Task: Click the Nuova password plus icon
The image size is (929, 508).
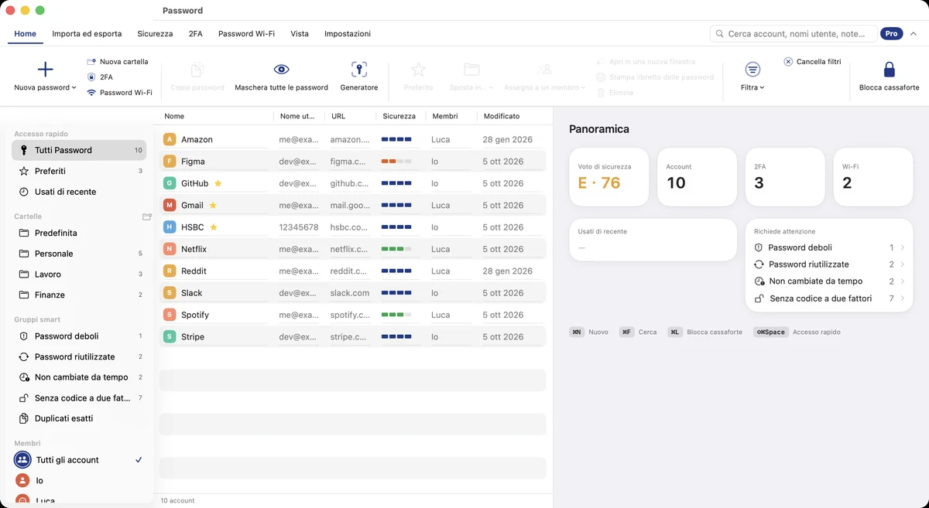Action: point(46,70)
